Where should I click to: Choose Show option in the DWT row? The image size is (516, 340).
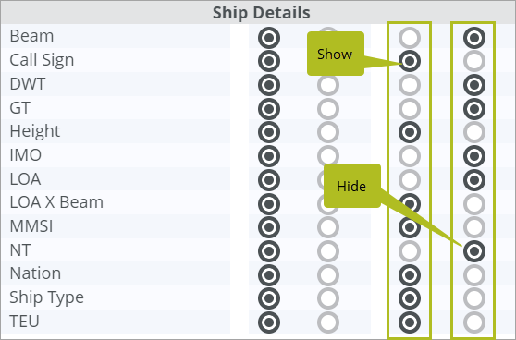point(410,85)
